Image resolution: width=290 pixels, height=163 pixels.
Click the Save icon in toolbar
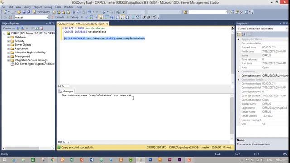click(x=24, y=12)
